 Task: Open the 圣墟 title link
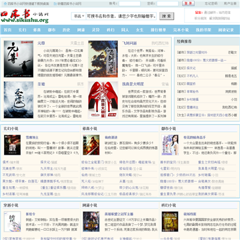41,84
